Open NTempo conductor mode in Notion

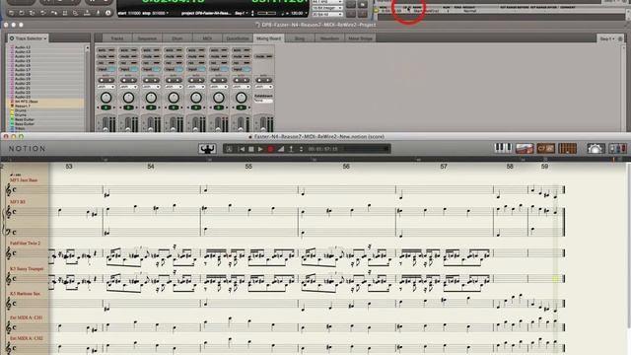[x=207, y=149]
